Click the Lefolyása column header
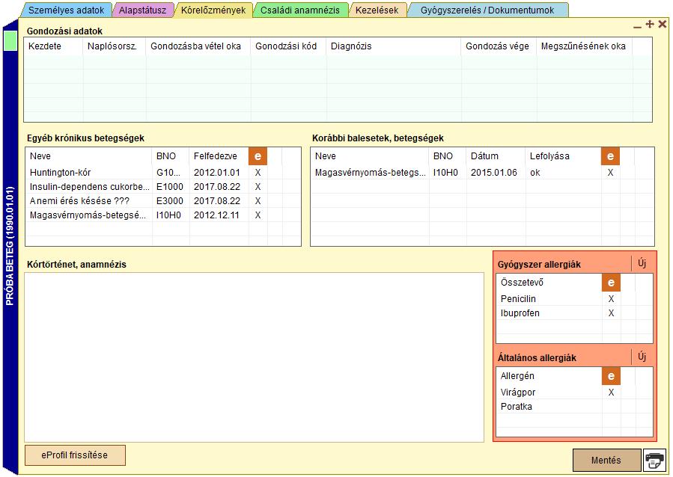 549,156
